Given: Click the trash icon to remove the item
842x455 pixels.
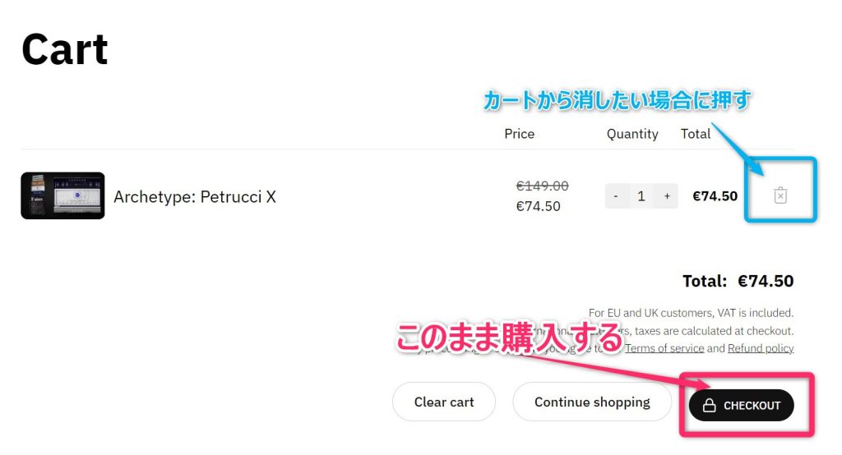Looking at the screenshot, I should click(780, 195).
